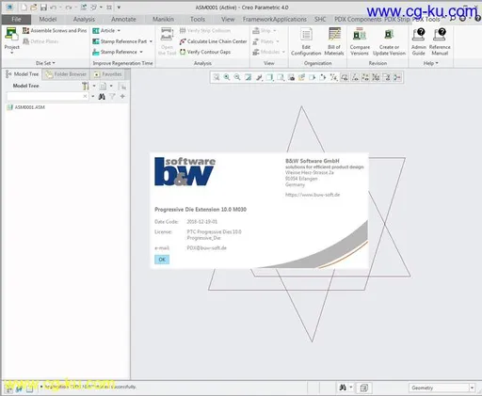
Task: Open the Project tool
Action: tap(11, 40)
